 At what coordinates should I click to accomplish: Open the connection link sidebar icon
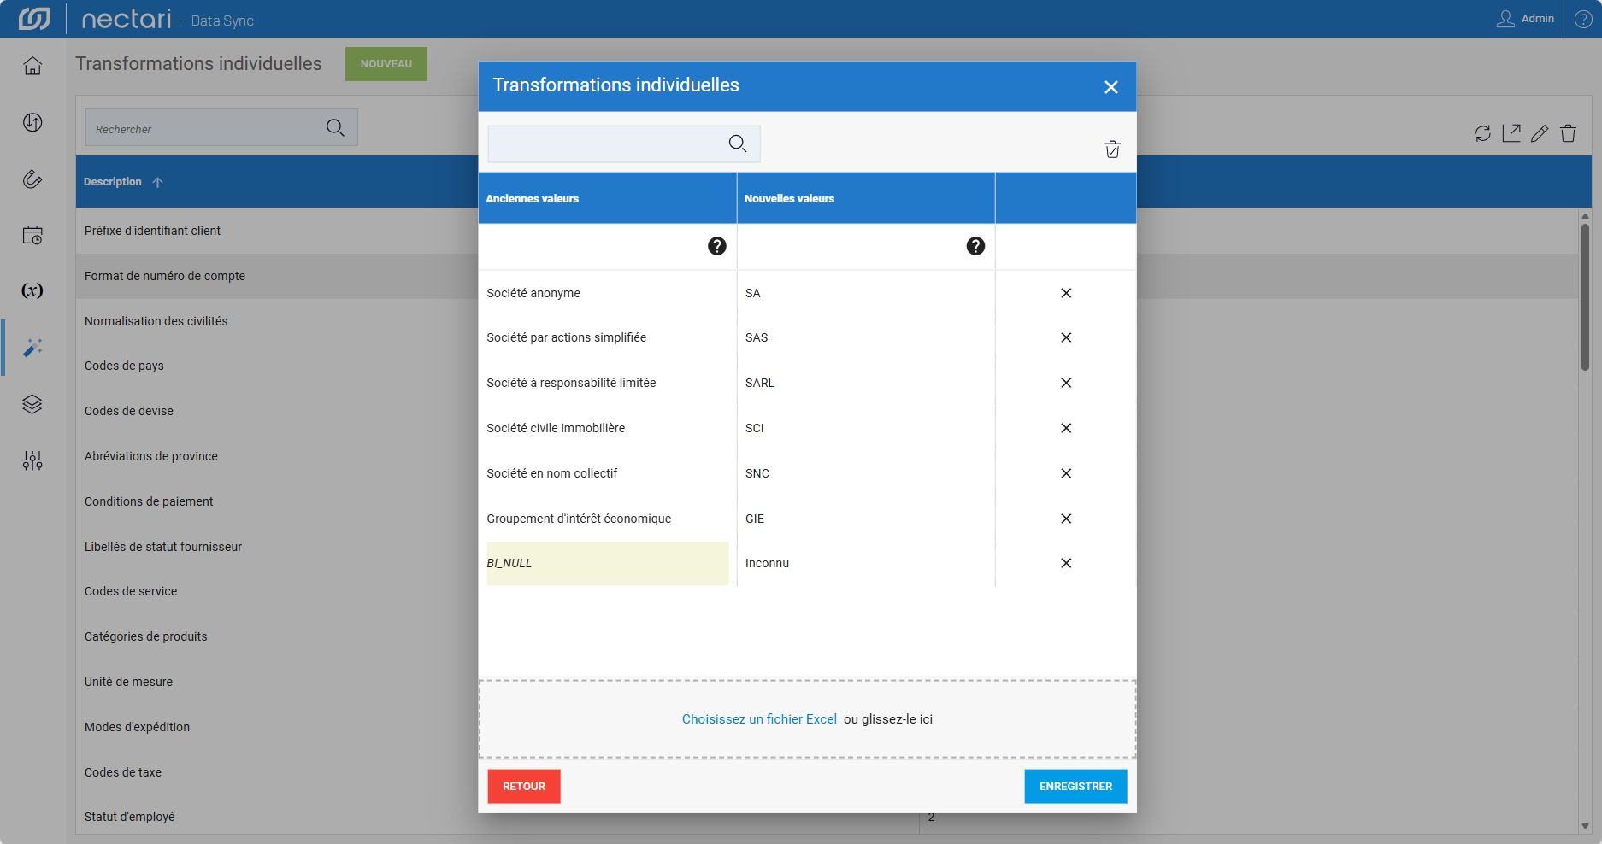[32, 179]
